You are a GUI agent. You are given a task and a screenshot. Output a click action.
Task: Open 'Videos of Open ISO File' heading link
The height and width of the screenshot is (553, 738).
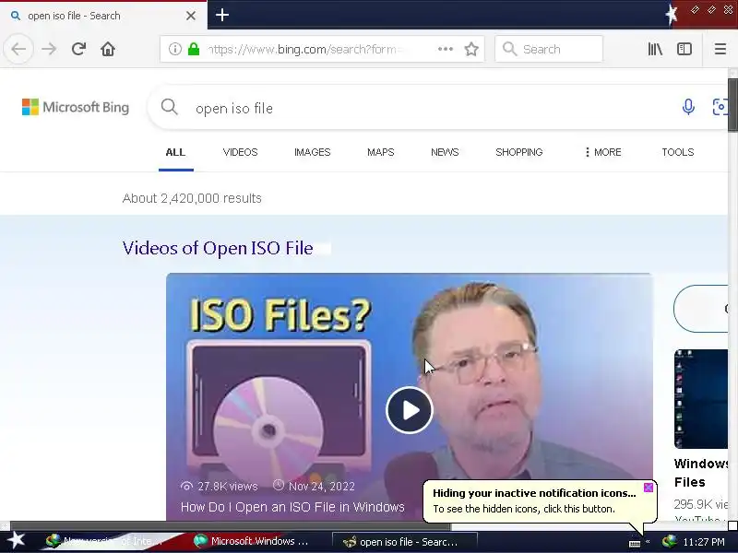click(x=218, y=248)
